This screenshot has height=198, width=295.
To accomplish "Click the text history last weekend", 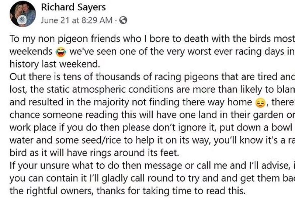I will [55, 64].
